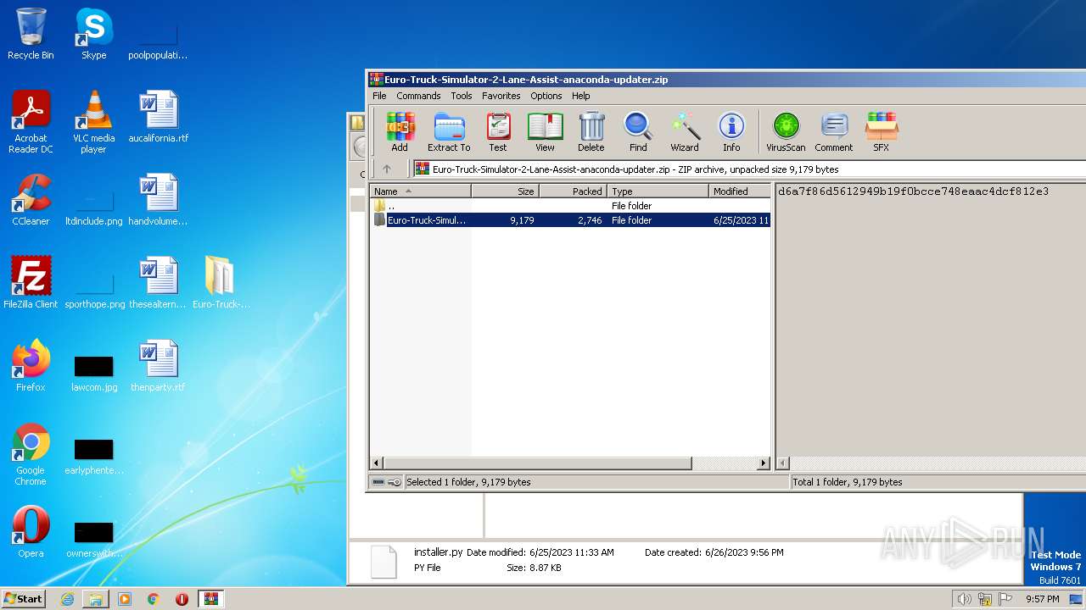This screenshot has width=1086, height=610.
Task: Click WinRAR taskbar button
Action: point(210,599)
